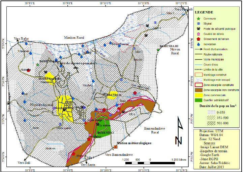Click the Marécage non occupé swatch
The height and width of the screenshot is (172, 244).
click(199, 80)
